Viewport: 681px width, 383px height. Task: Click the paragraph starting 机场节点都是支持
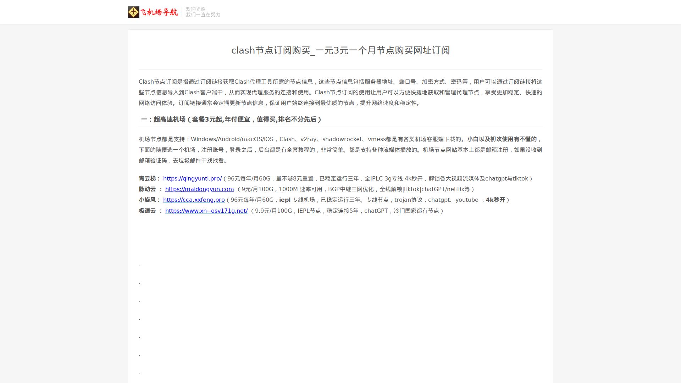(x=340, y=150)
